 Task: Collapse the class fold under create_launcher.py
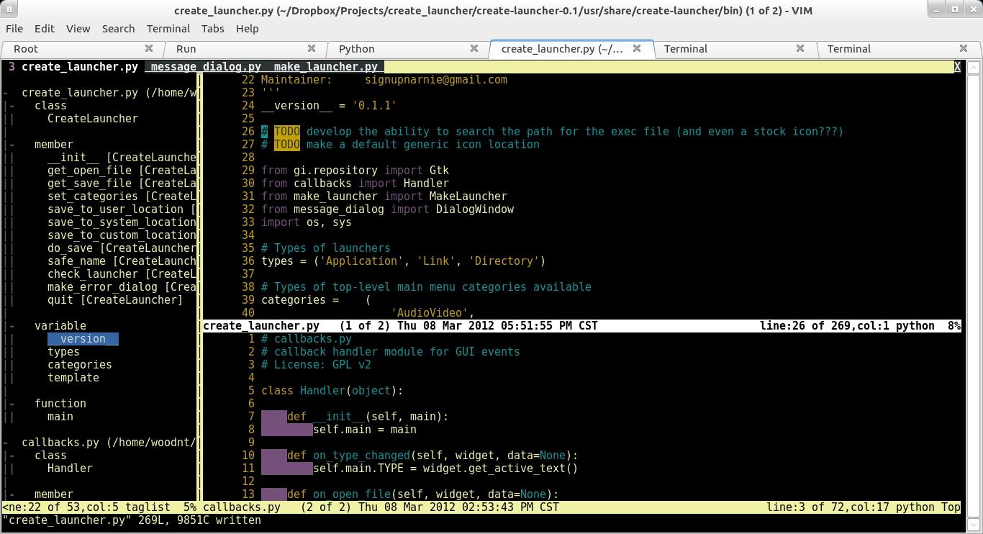tap(12, 105)
